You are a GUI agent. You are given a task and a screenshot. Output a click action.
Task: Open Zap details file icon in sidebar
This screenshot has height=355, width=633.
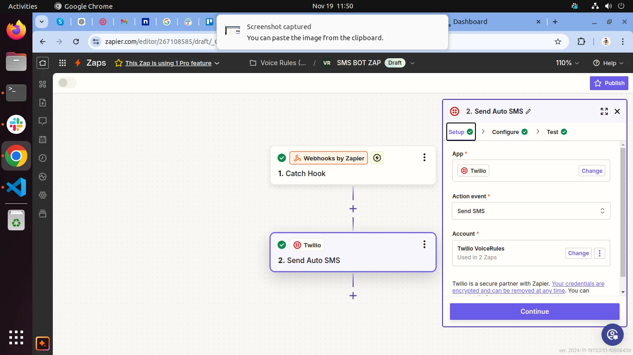point(43,103)
